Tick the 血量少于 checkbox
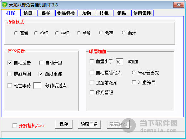The width and height of the screenshot is (186, 139). pos(92,61)
